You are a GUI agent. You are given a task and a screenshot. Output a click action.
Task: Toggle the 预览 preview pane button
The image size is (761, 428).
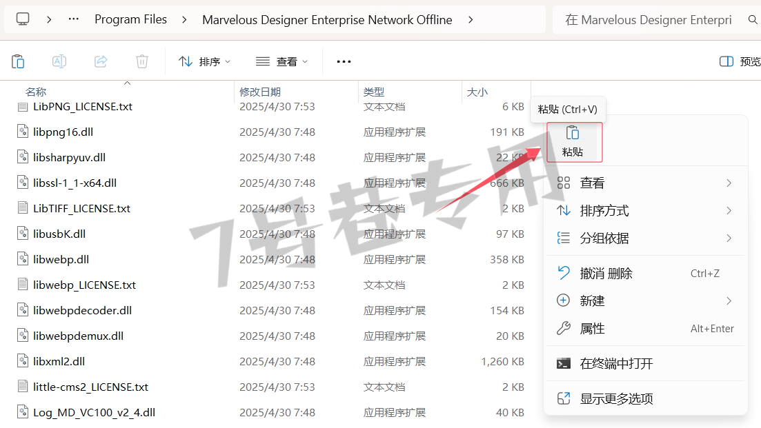(740, 61)
